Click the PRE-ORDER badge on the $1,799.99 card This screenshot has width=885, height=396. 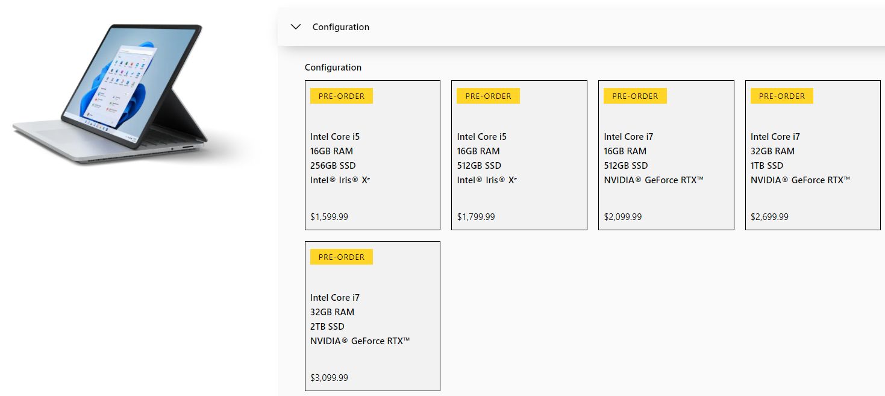point(488,96)
